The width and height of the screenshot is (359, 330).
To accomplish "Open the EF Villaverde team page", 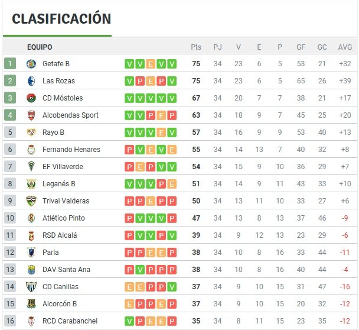I will 63,167.
